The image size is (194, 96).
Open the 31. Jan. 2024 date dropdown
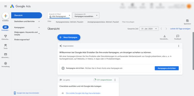pos(149,29)
